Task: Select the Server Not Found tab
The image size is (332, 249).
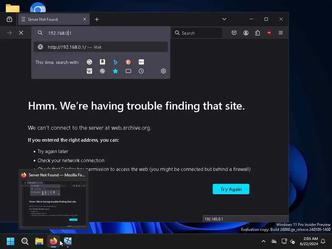Action: pyautogui.click(x=54, y=19)
